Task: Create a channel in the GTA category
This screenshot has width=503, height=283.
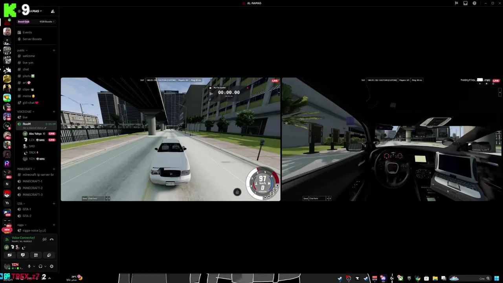Action: coord(54,204)
